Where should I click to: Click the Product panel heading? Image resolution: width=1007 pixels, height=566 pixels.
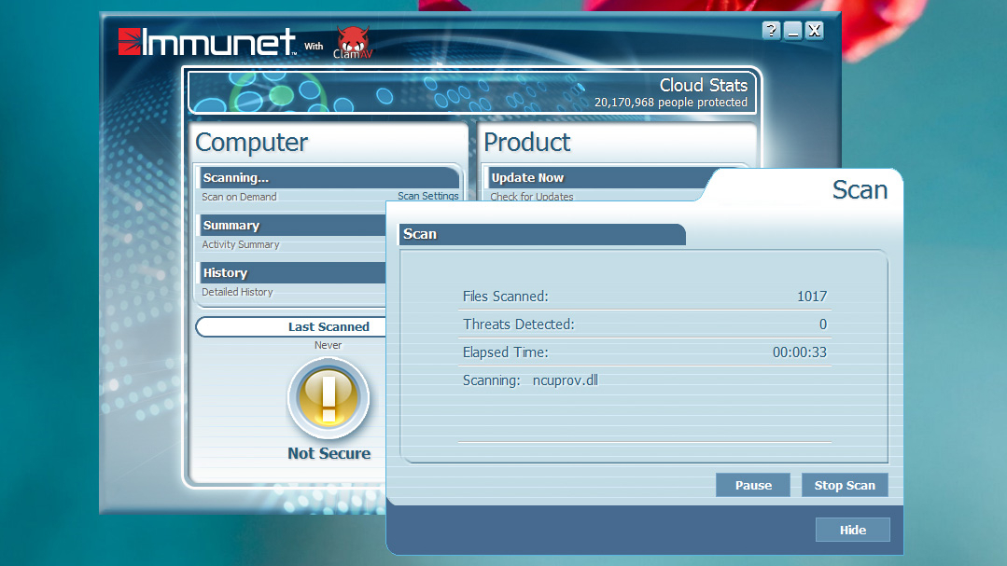(526, 143)
